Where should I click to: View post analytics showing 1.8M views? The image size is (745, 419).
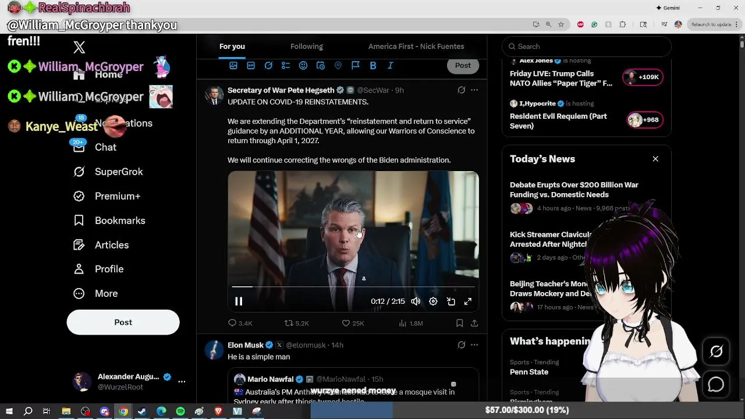coord(411,323)
